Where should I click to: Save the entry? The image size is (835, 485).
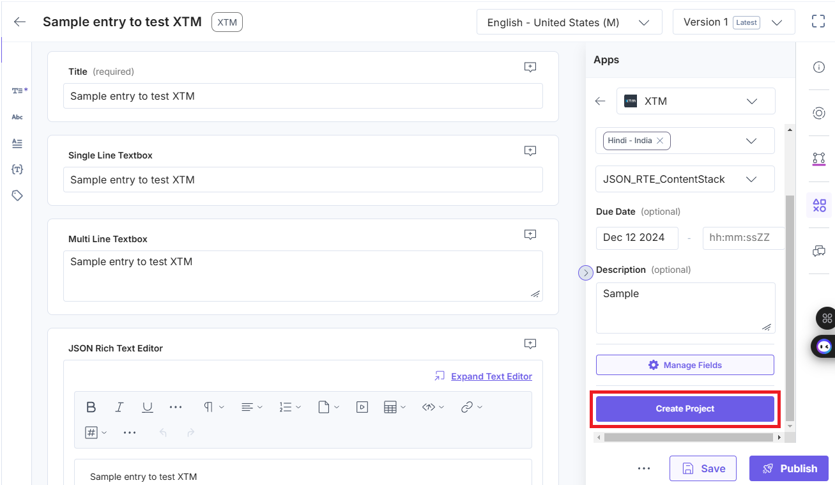point(703,468)
